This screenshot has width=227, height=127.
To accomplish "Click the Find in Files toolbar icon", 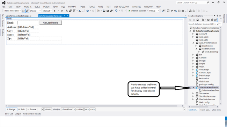I will (x=163, y=11).
